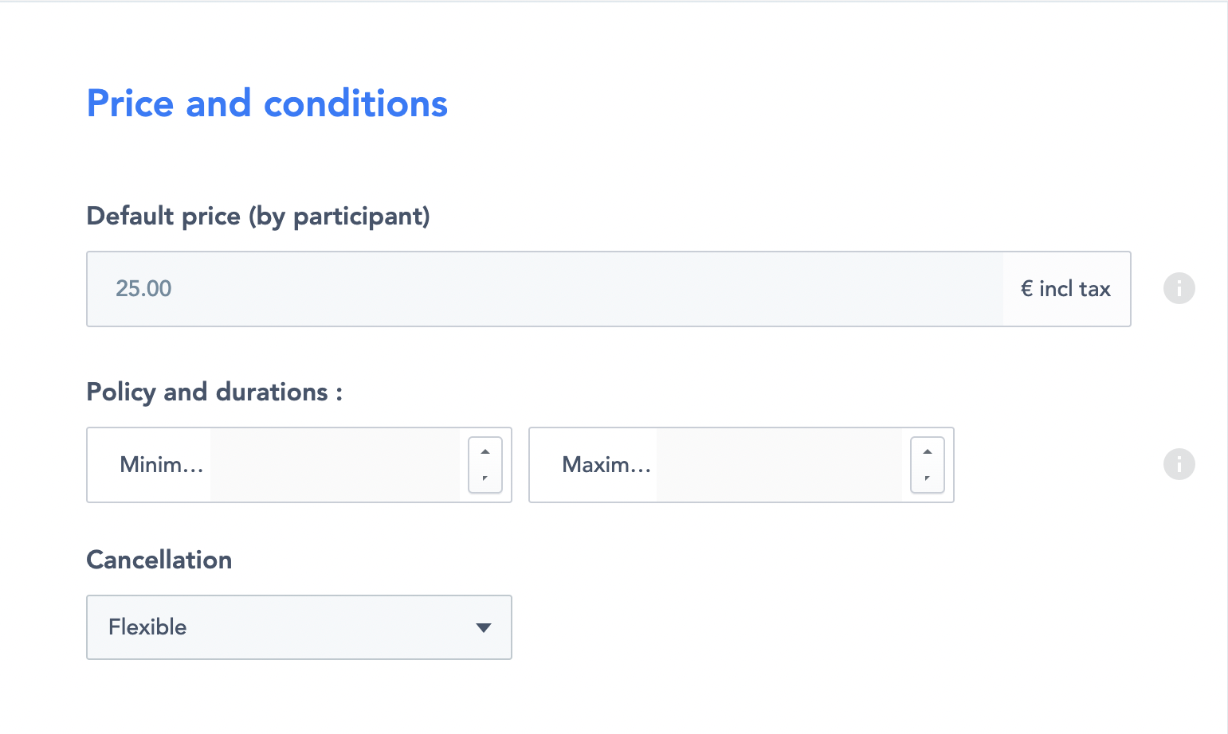
Task: Focus the default price field showing 25.00
Action: pyautogui.click(x=542, y=289)
